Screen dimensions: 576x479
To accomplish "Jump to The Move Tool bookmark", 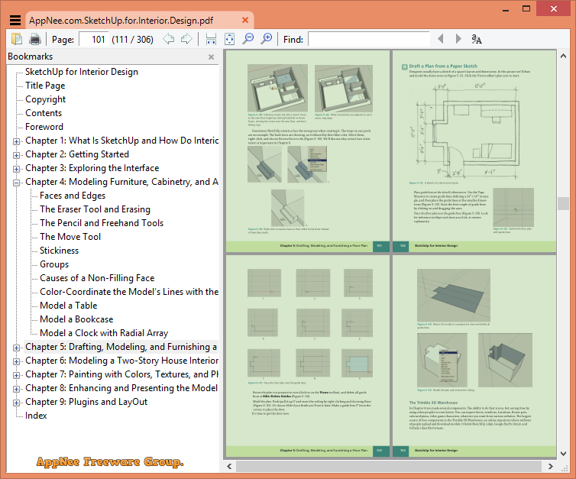I will tap(70, 237).
